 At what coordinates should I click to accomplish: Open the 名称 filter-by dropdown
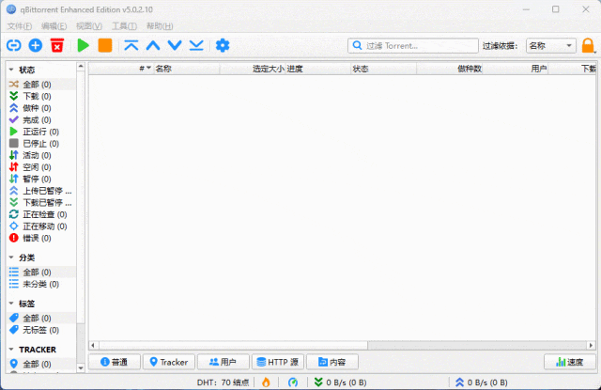[x=551, y=46]
